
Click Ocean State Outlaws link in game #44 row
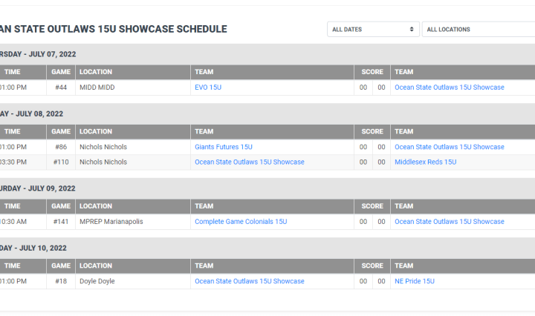[x=449, y=88]
